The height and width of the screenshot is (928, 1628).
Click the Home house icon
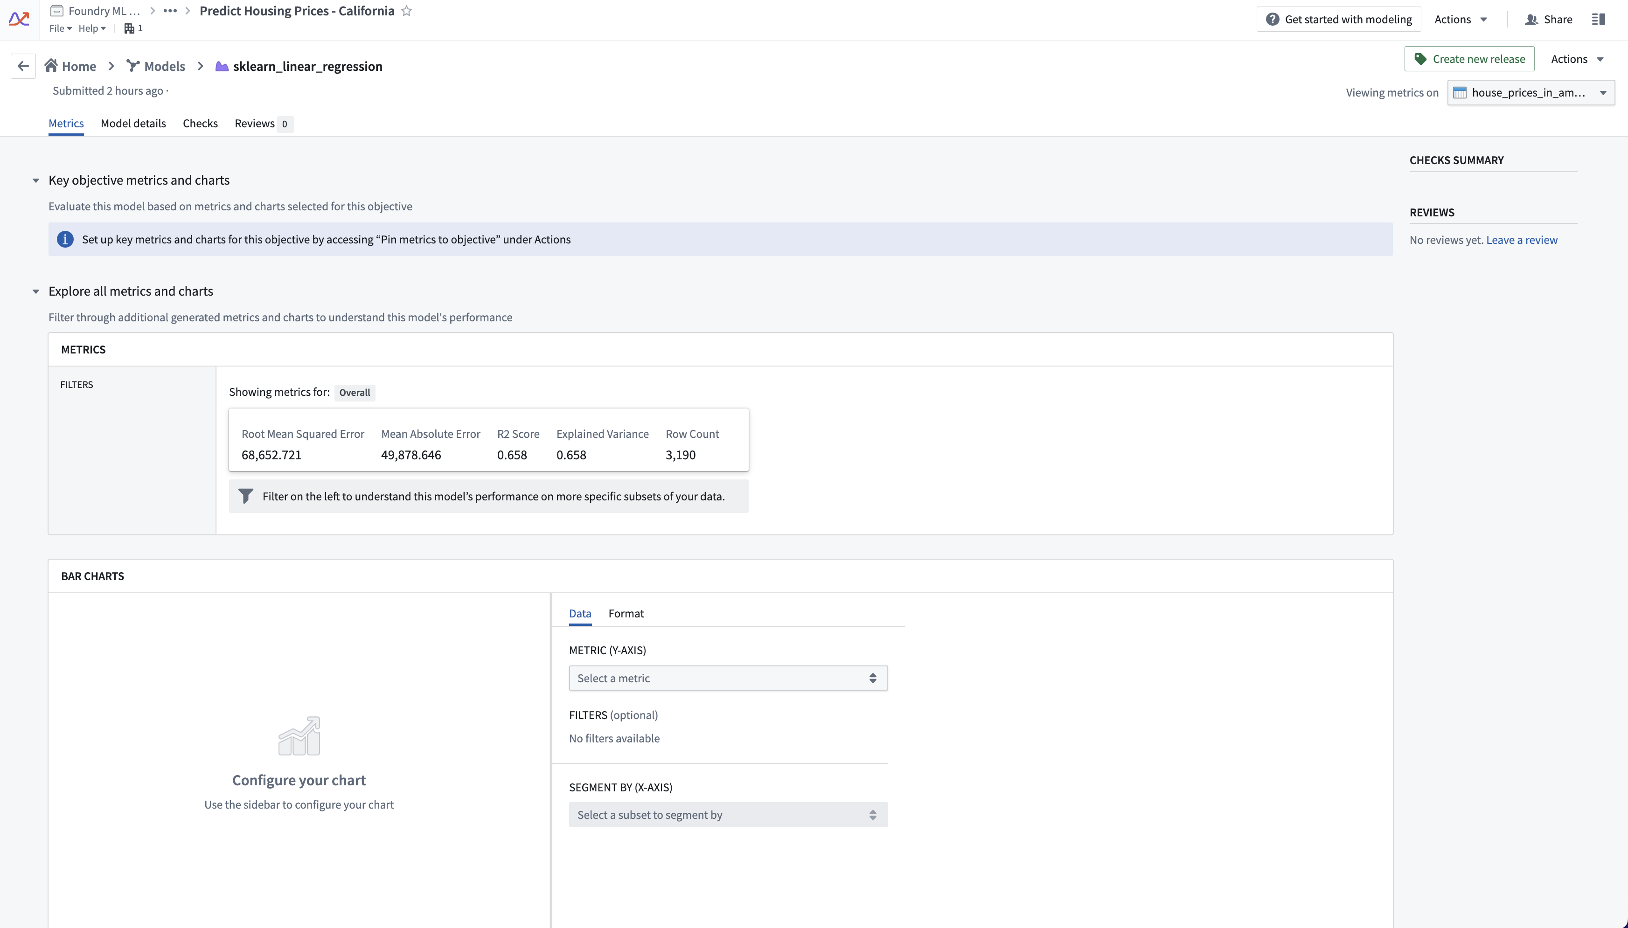[x=51, y=65]
